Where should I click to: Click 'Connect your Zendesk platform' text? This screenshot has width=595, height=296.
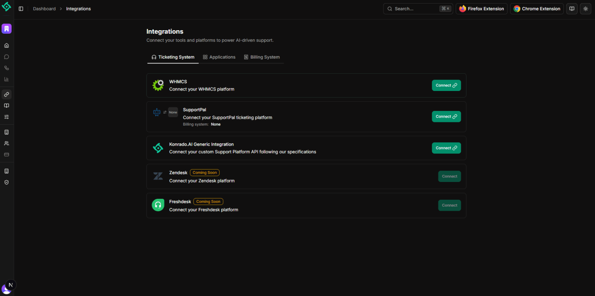pos(202,181)
